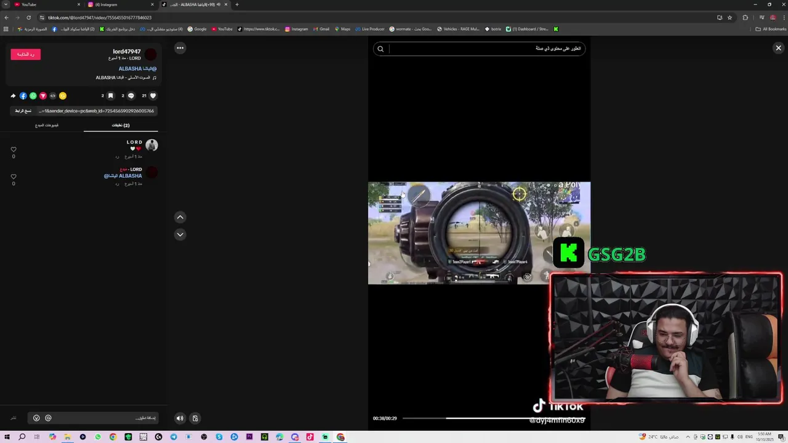Share the video to Facebook

pyautogui.click(x=23, y=96)
